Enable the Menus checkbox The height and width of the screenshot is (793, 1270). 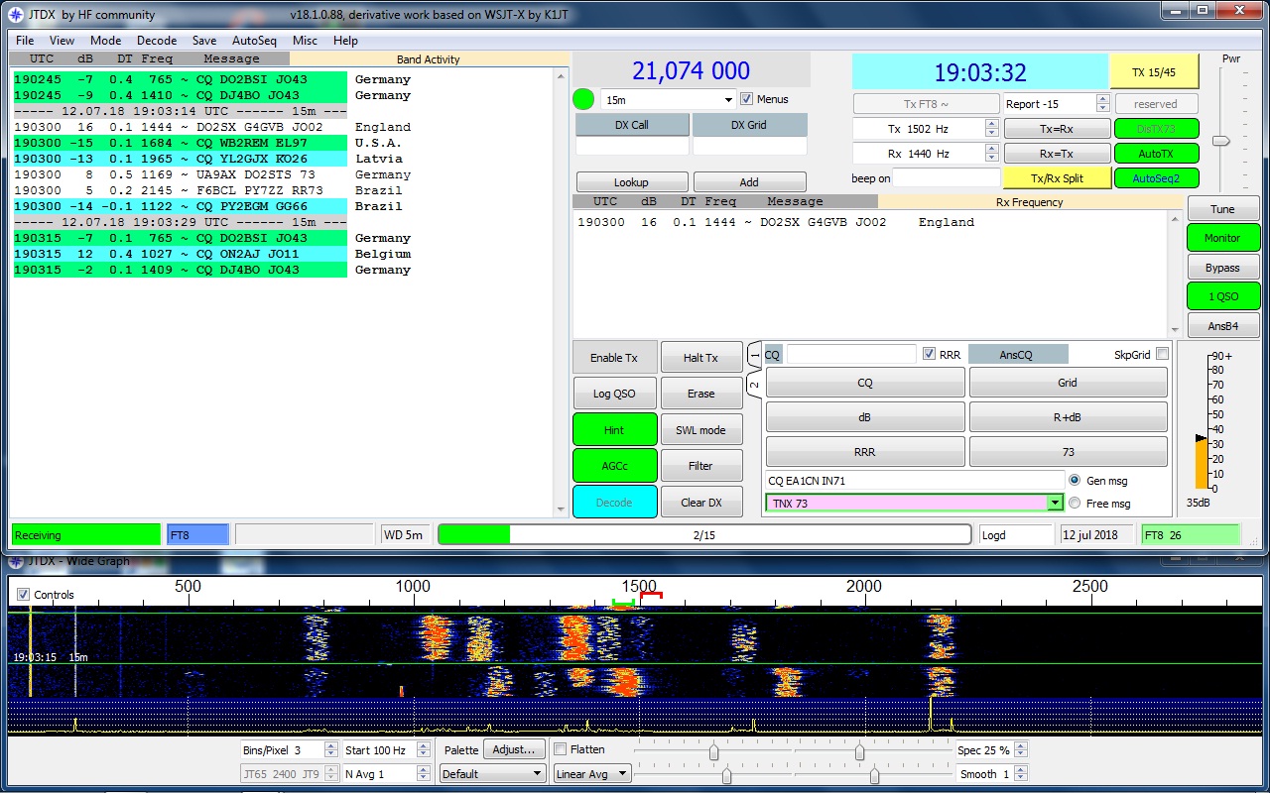pyautogui.click(x=747, y=99)
